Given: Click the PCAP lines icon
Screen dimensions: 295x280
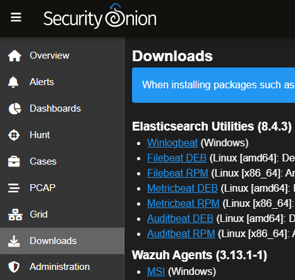Looking at the screenshot, I should [14, 188].
